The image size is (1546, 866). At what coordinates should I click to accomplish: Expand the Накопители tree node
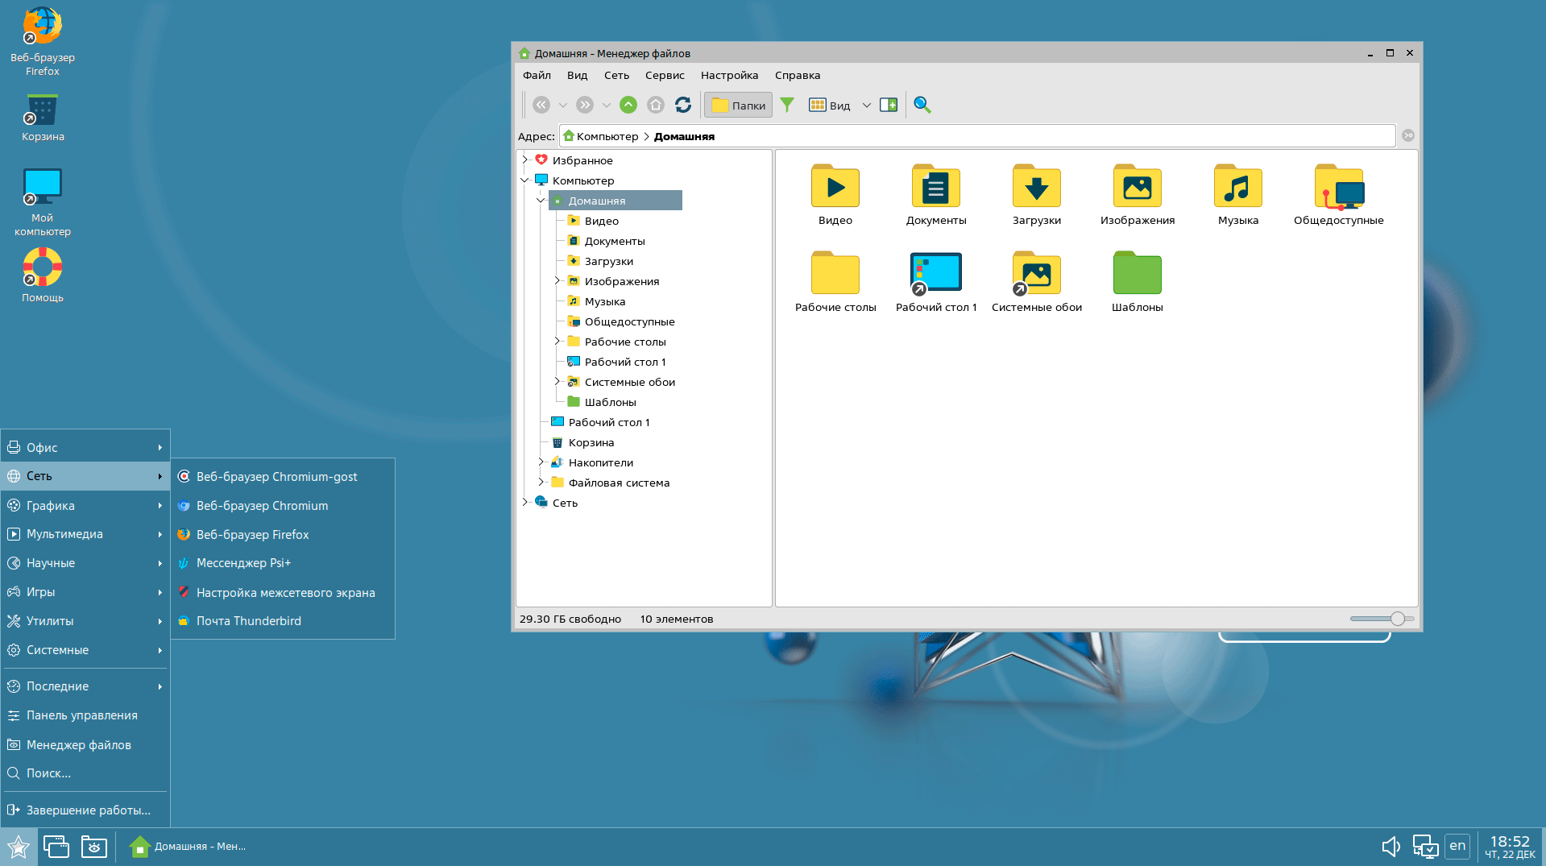coord(541,462)
